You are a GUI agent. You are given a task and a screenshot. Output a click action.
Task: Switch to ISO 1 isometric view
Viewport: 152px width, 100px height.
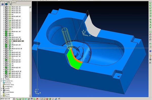point(150,20)
